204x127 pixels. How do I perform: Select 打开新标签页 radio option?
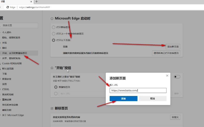tap(54, 27)
